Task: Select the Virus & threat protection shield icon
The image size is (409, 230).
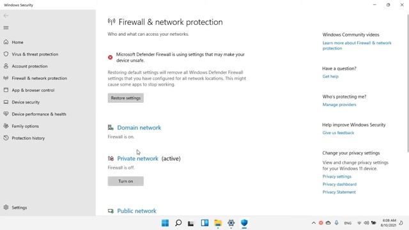Action: 6,54
